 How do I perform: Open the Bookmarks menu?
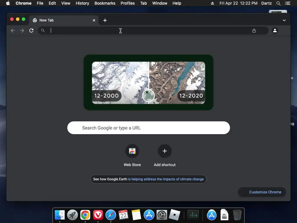click(105, 3)
